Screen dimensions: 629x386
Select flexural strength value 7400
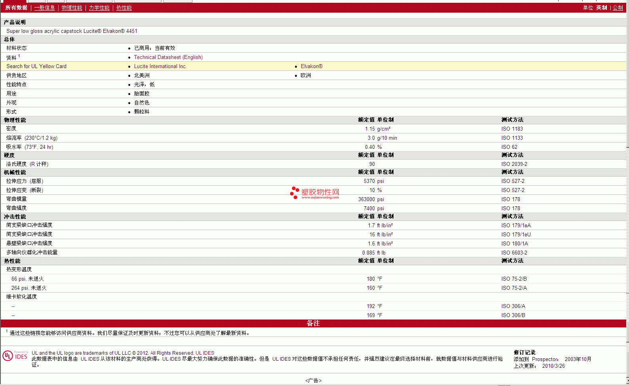369,209
